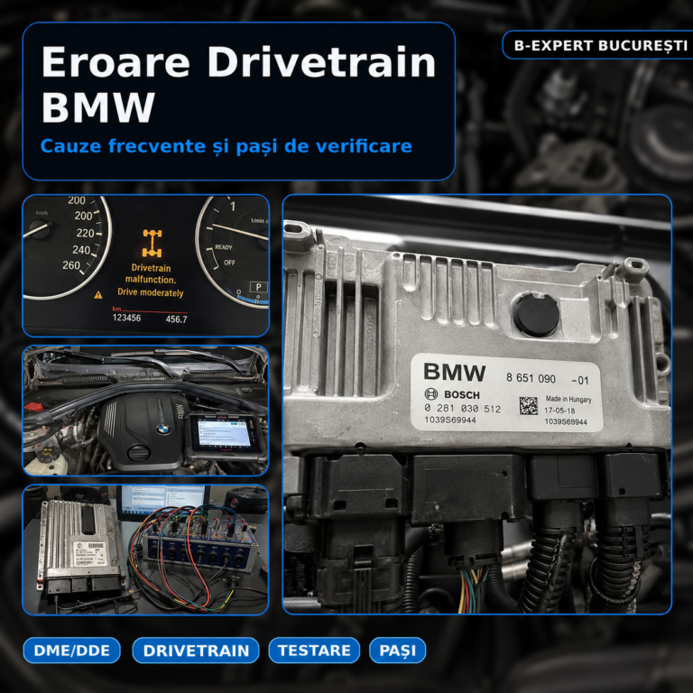Click the subtitle 'Cauze frecvente și pași de verificare'
Viewport: 693px width, 693px height.
point(226,146)
